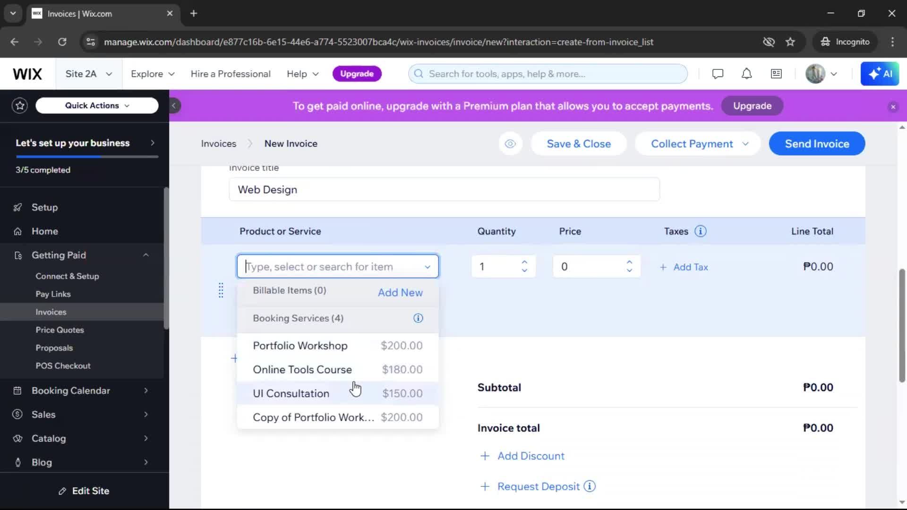Click the Request Deposit info icon
Screen dimensions: 907x510
(x=590, y=486)
